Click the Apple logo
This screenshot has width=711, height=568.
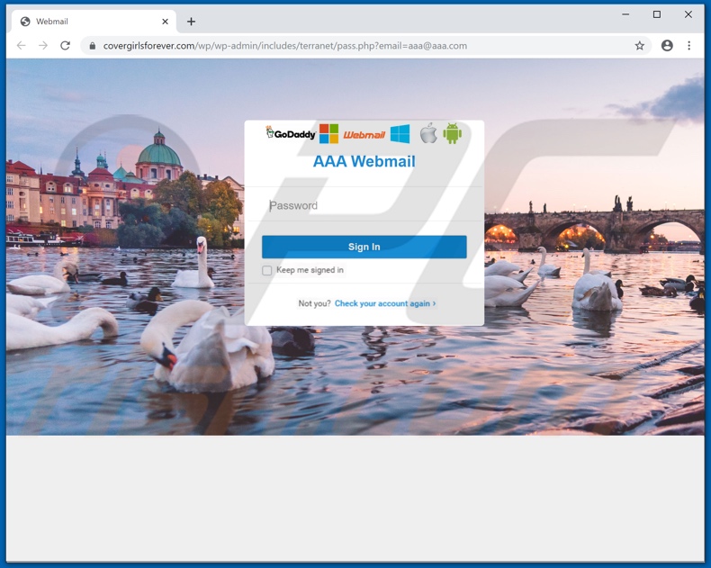428,133
